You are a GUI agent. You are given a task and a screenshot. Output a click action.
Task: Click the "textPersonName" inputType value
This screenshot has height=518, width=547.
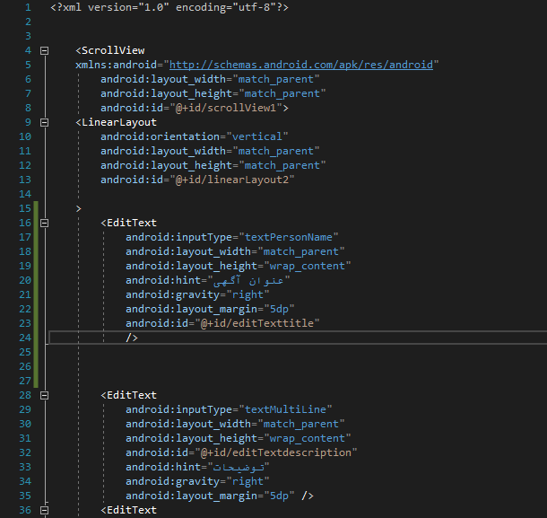pos(291,237)
